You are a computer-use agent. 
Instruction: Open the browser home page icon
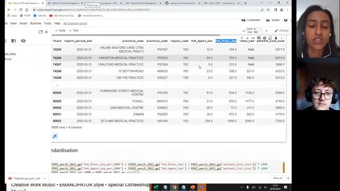[x=27, y=10]
